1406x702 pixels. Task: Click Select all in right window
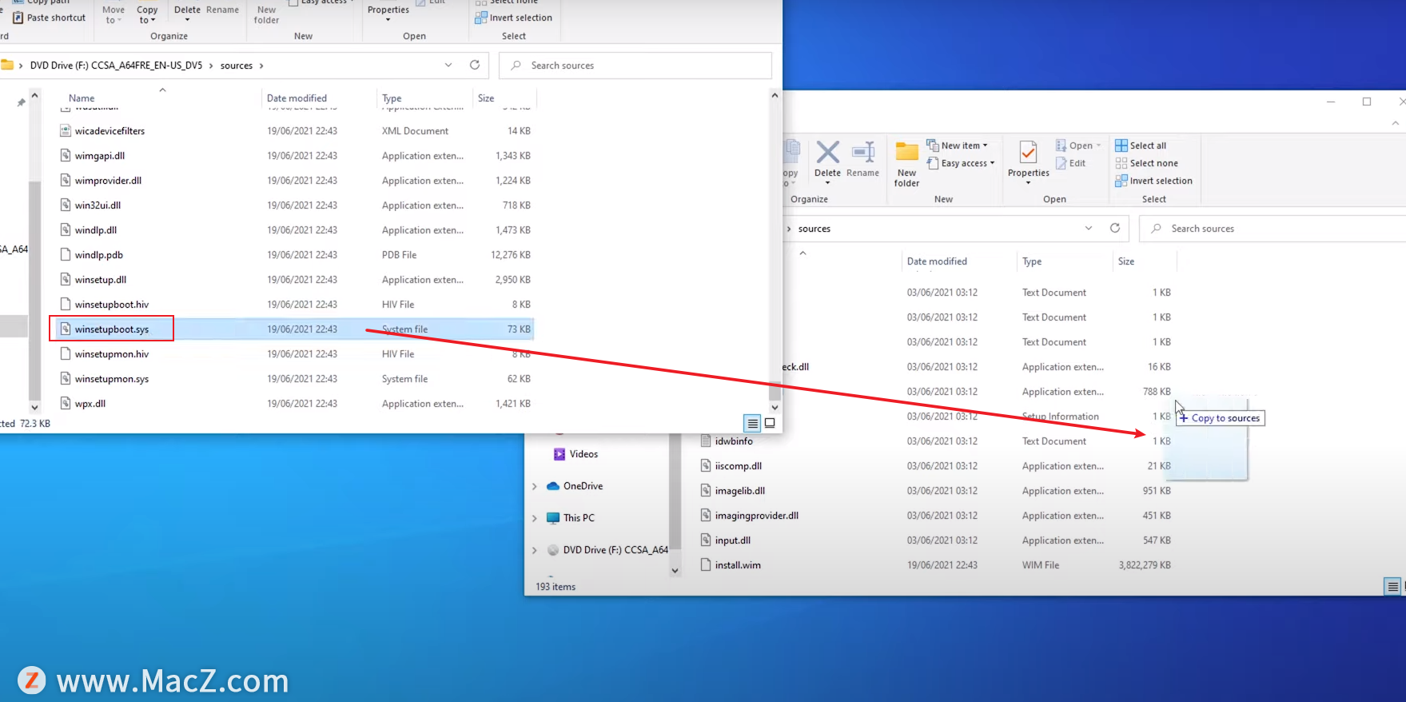[1141, 146]
